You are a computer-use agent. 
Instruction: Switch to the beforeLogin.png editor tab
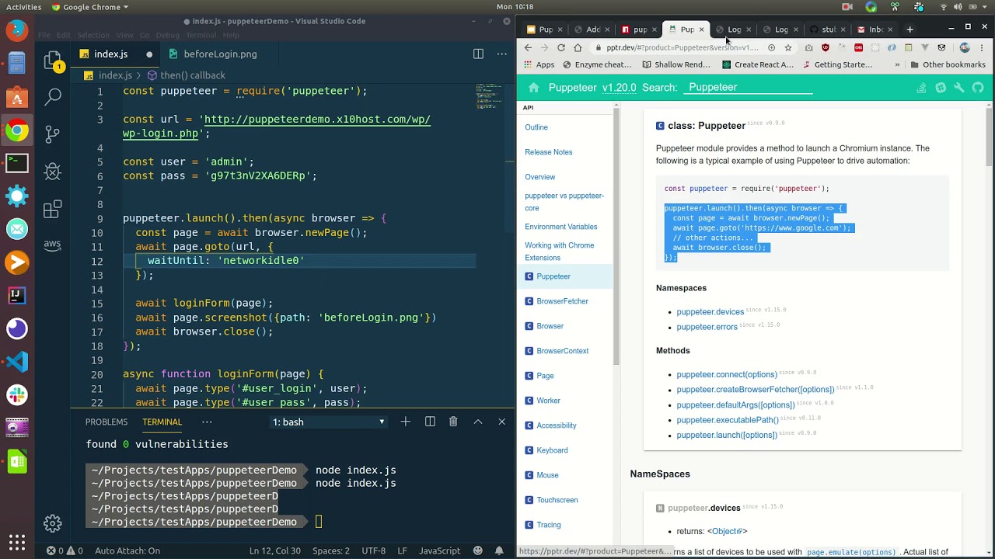point(220,54)
